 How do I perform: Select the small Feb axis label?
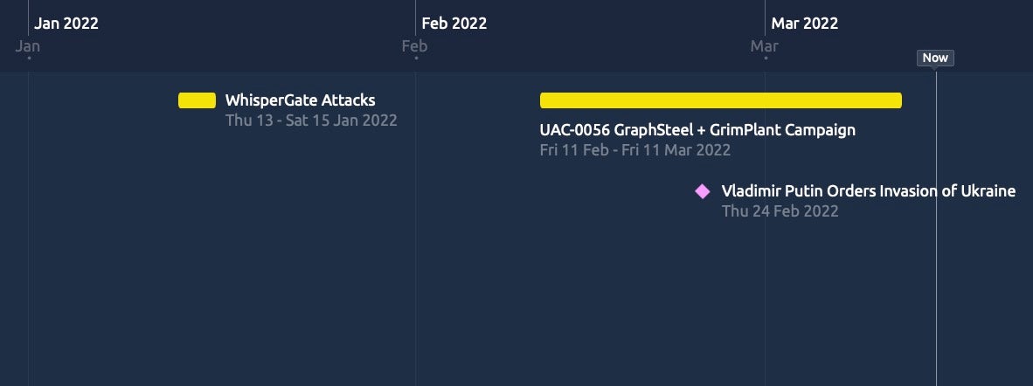point(414,45)
